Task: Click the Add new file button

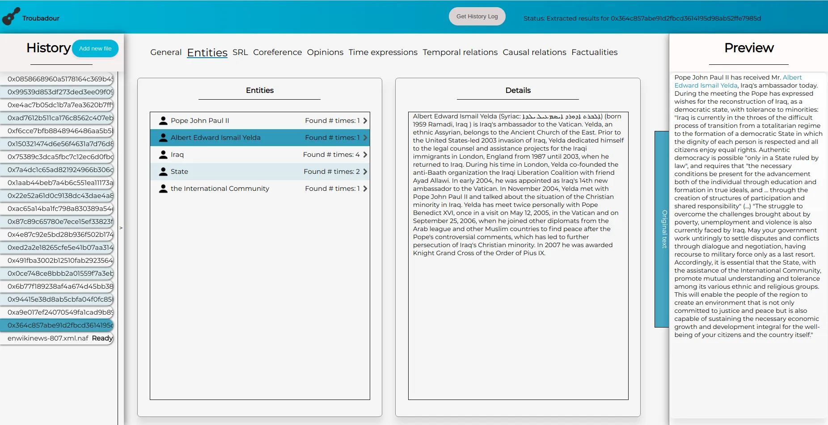Action: 95,48
